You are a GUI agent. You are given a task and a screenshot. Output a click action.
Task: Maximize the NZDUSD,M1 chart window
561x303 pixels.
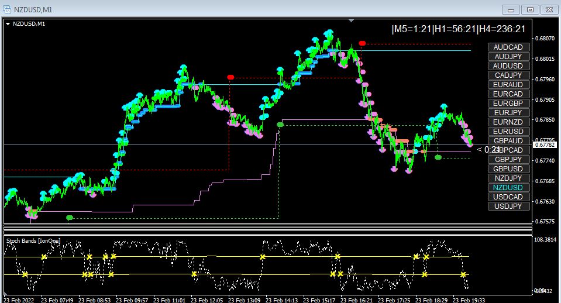tap(530, 10)
